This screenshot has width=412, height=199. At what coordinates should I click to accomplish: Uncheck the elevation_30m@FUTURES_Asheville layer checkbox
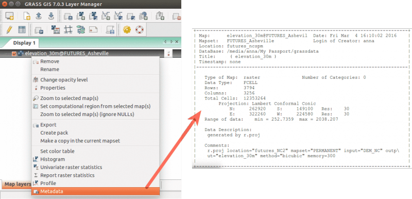click(14, 54)
